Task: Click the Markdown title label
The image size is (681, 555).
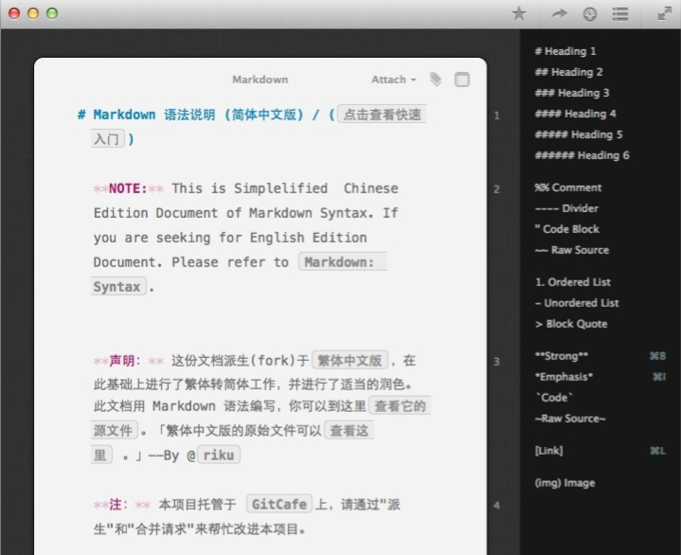Action: [260, 80]
